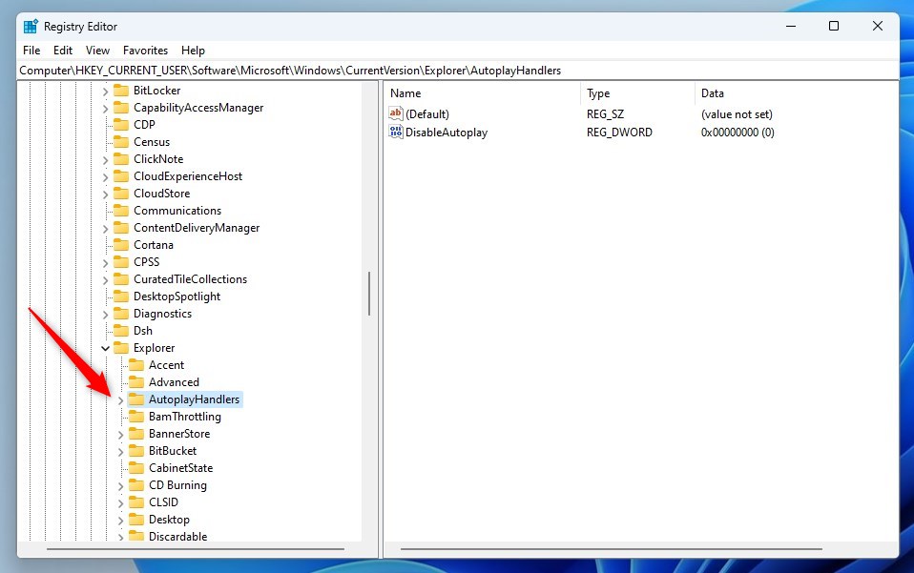Image resolution: width=914 pixels, height=573 pixels.
Task: Click the 0x00000000 (0) data cell
Action: coord(737,133)
